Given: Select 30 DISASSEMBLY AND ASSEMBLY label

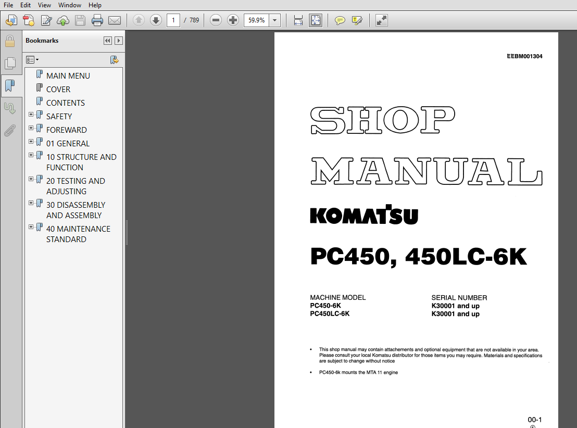Looking at the screenshot, I should pyautogui.click(x=76, y=210).
